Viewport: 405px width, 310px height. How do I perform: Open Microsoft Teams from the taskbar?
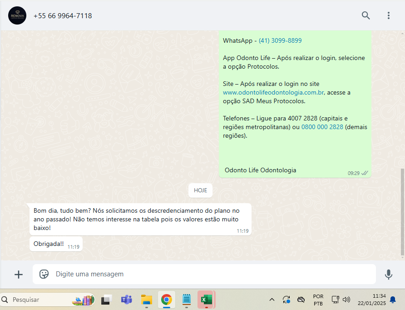[x=127, y=300]
